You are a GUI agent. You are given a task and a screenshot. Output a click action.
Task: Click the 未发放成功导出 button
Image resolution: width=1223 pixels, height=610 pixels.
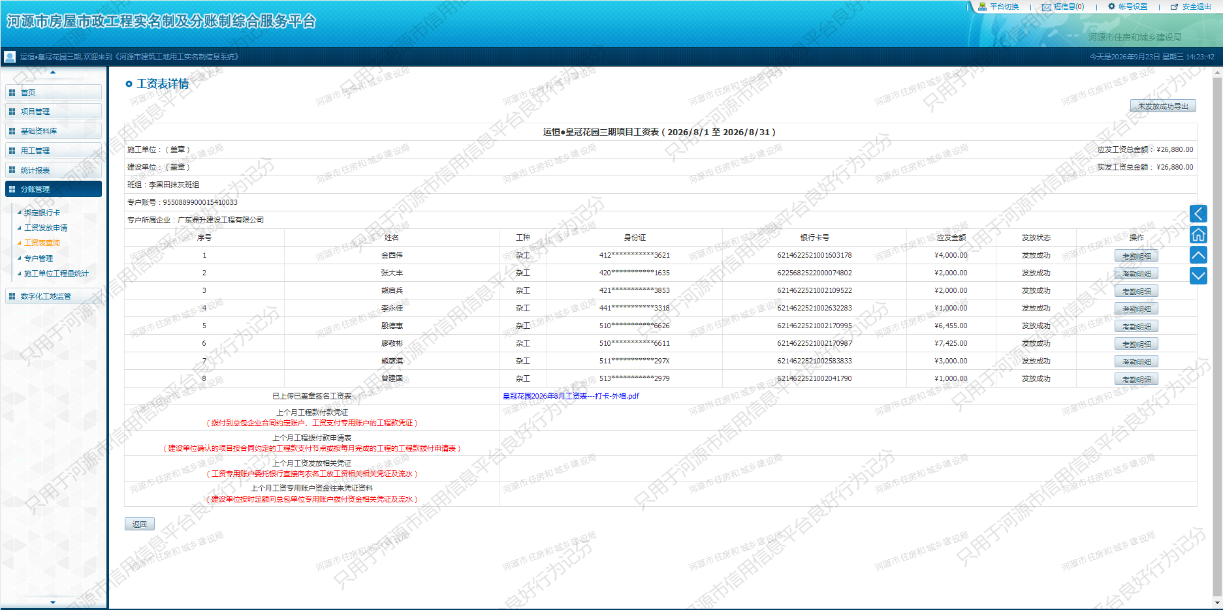tap(1163, 106)
